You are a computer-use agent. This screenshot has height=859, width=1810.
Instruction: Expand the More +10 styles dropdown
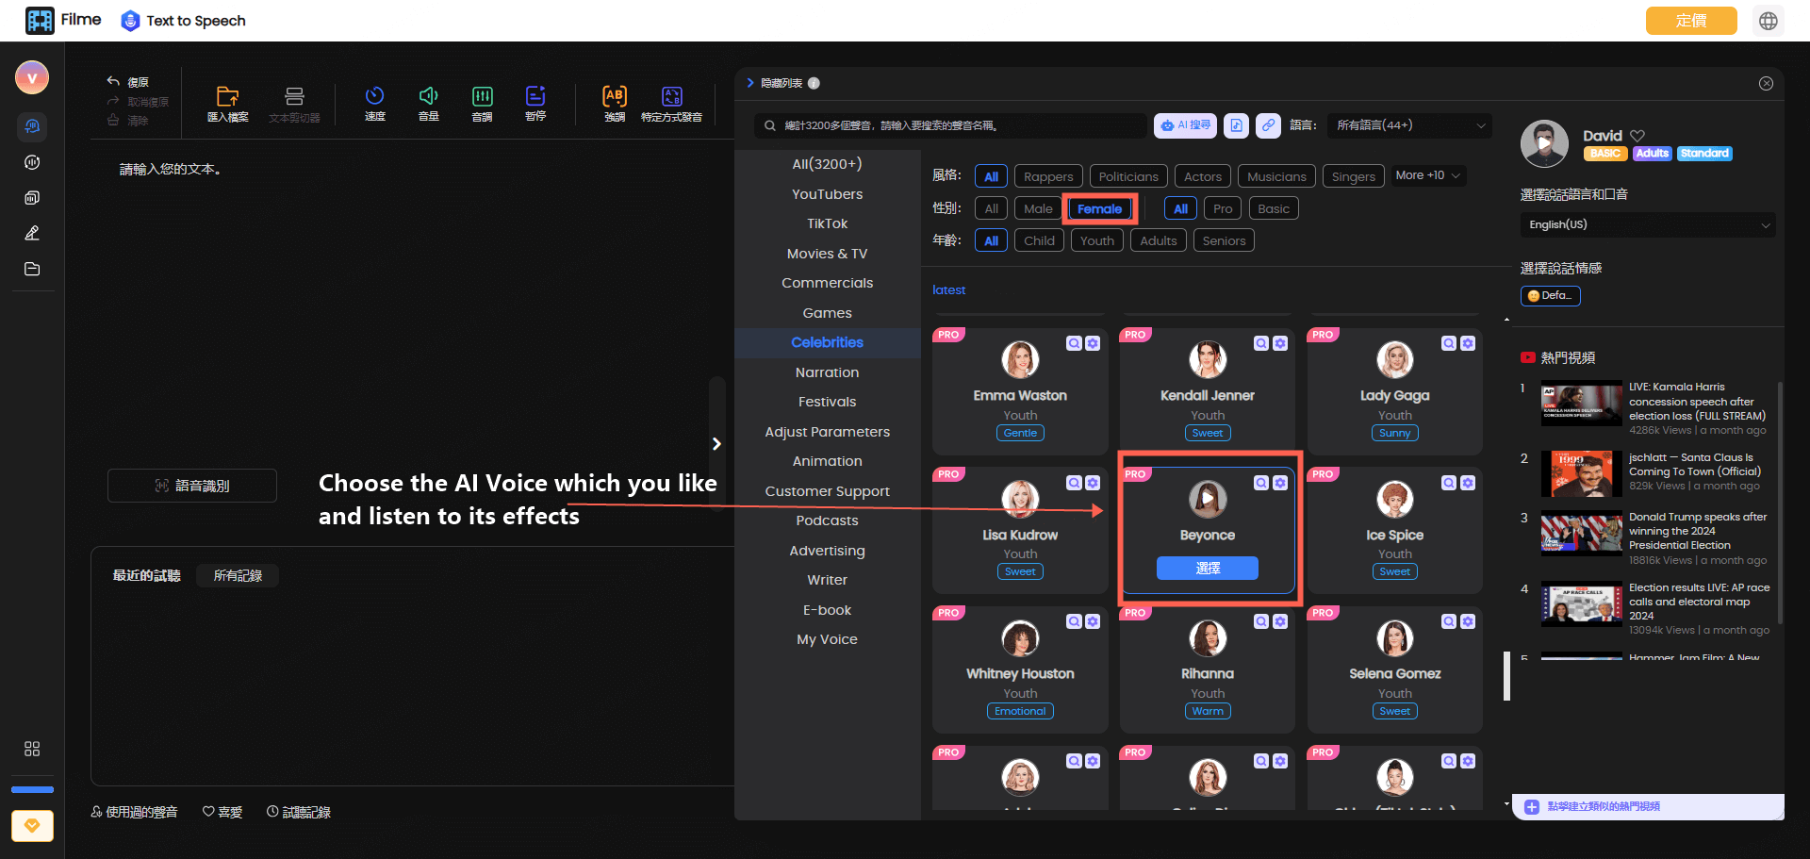[1429, 175]
